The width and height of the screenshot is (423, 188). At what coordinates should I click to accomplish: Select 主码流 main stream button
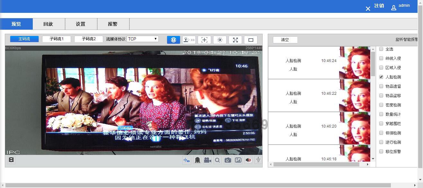pyautogui.click(x=24, y=39)
